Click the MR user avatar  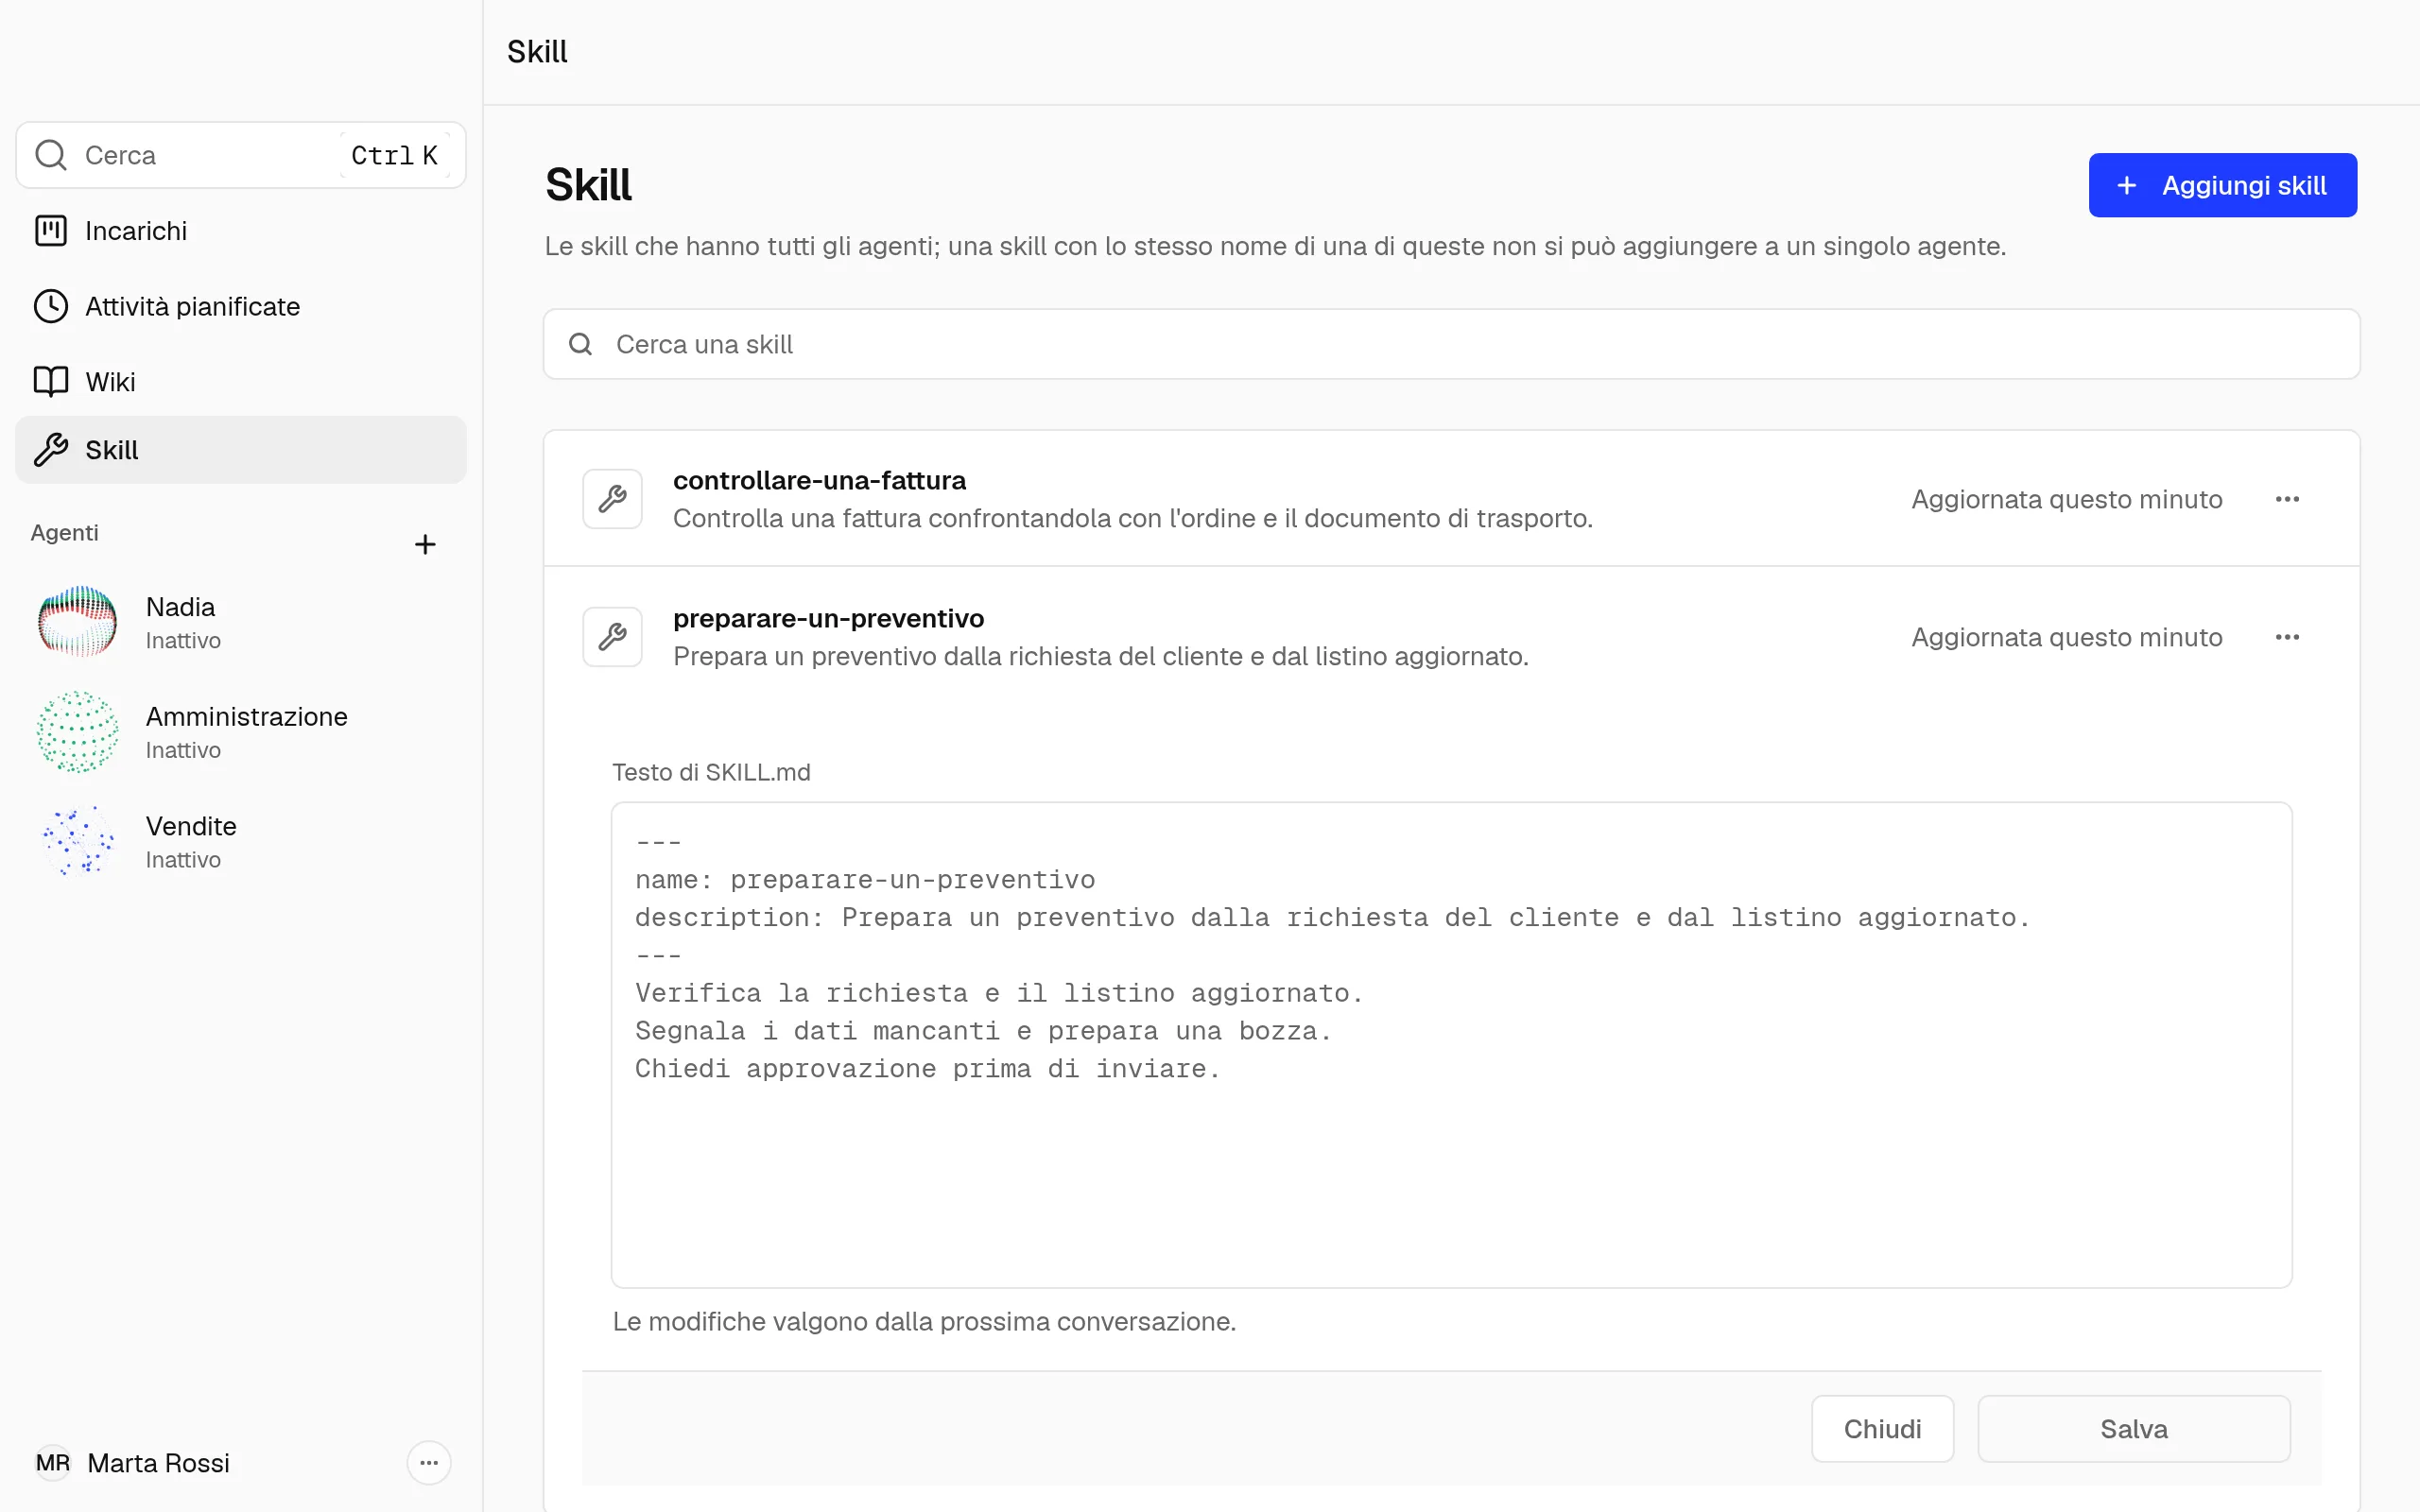click(53, 1463)
